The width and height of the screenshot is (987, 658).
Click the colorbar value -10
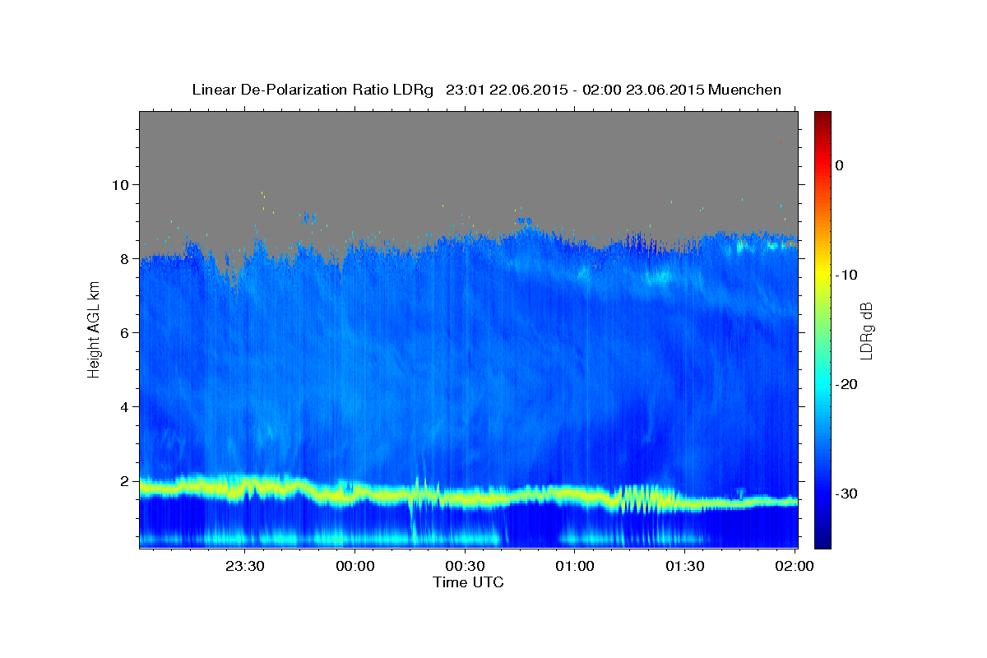(846, 275)
